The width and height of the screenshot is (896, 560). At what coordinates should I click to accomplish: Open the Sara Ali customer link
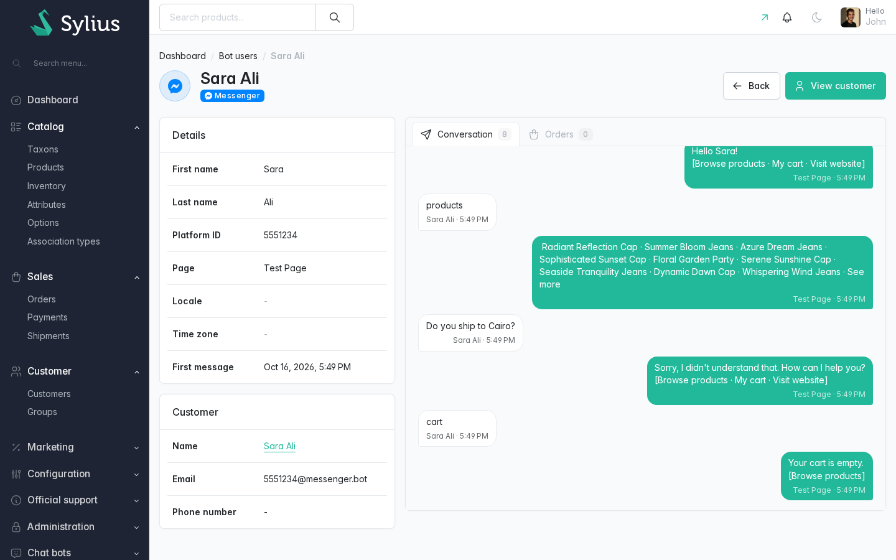point(279,446)
